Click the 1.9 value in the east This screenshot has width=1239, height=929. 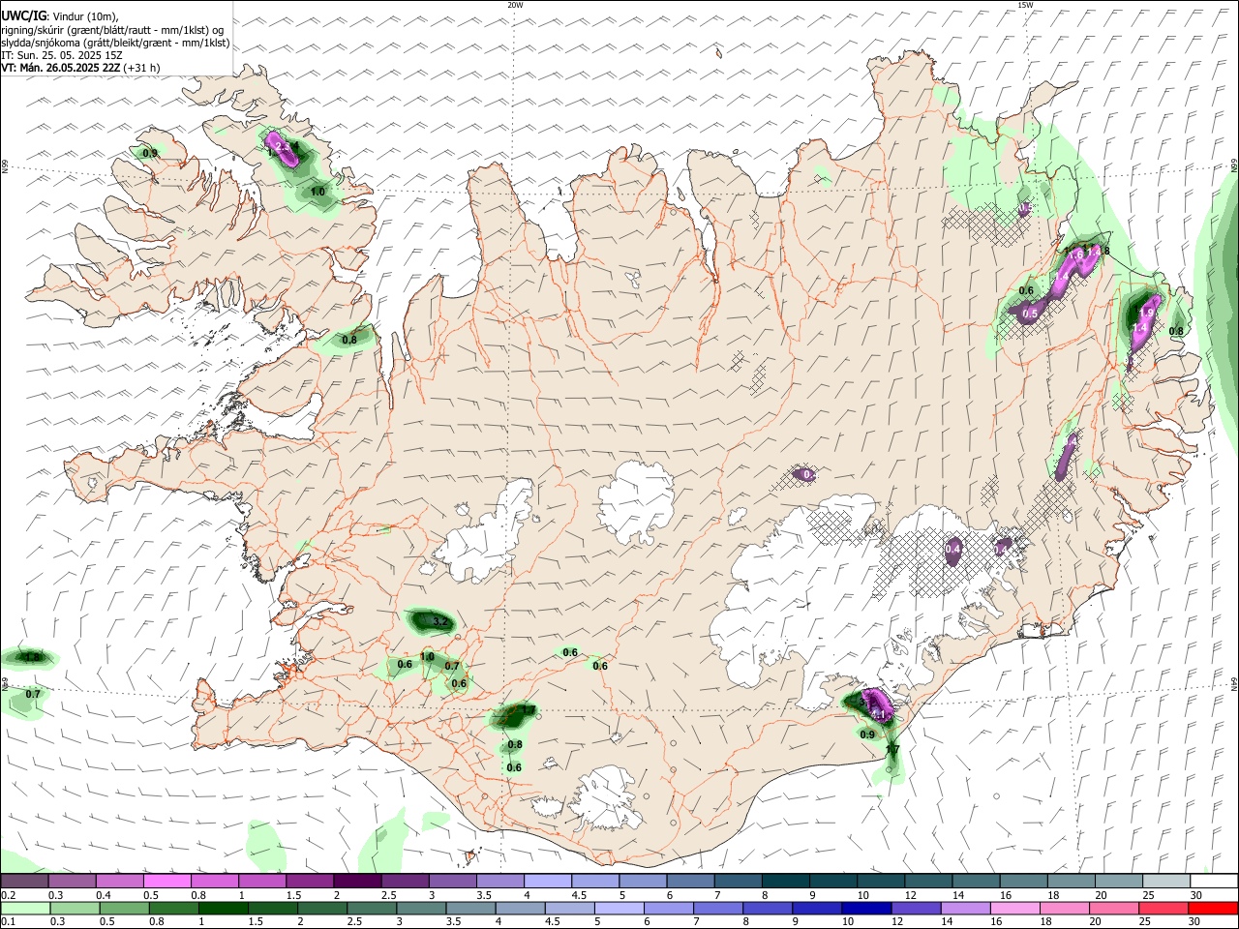(x=1148, y=313)
